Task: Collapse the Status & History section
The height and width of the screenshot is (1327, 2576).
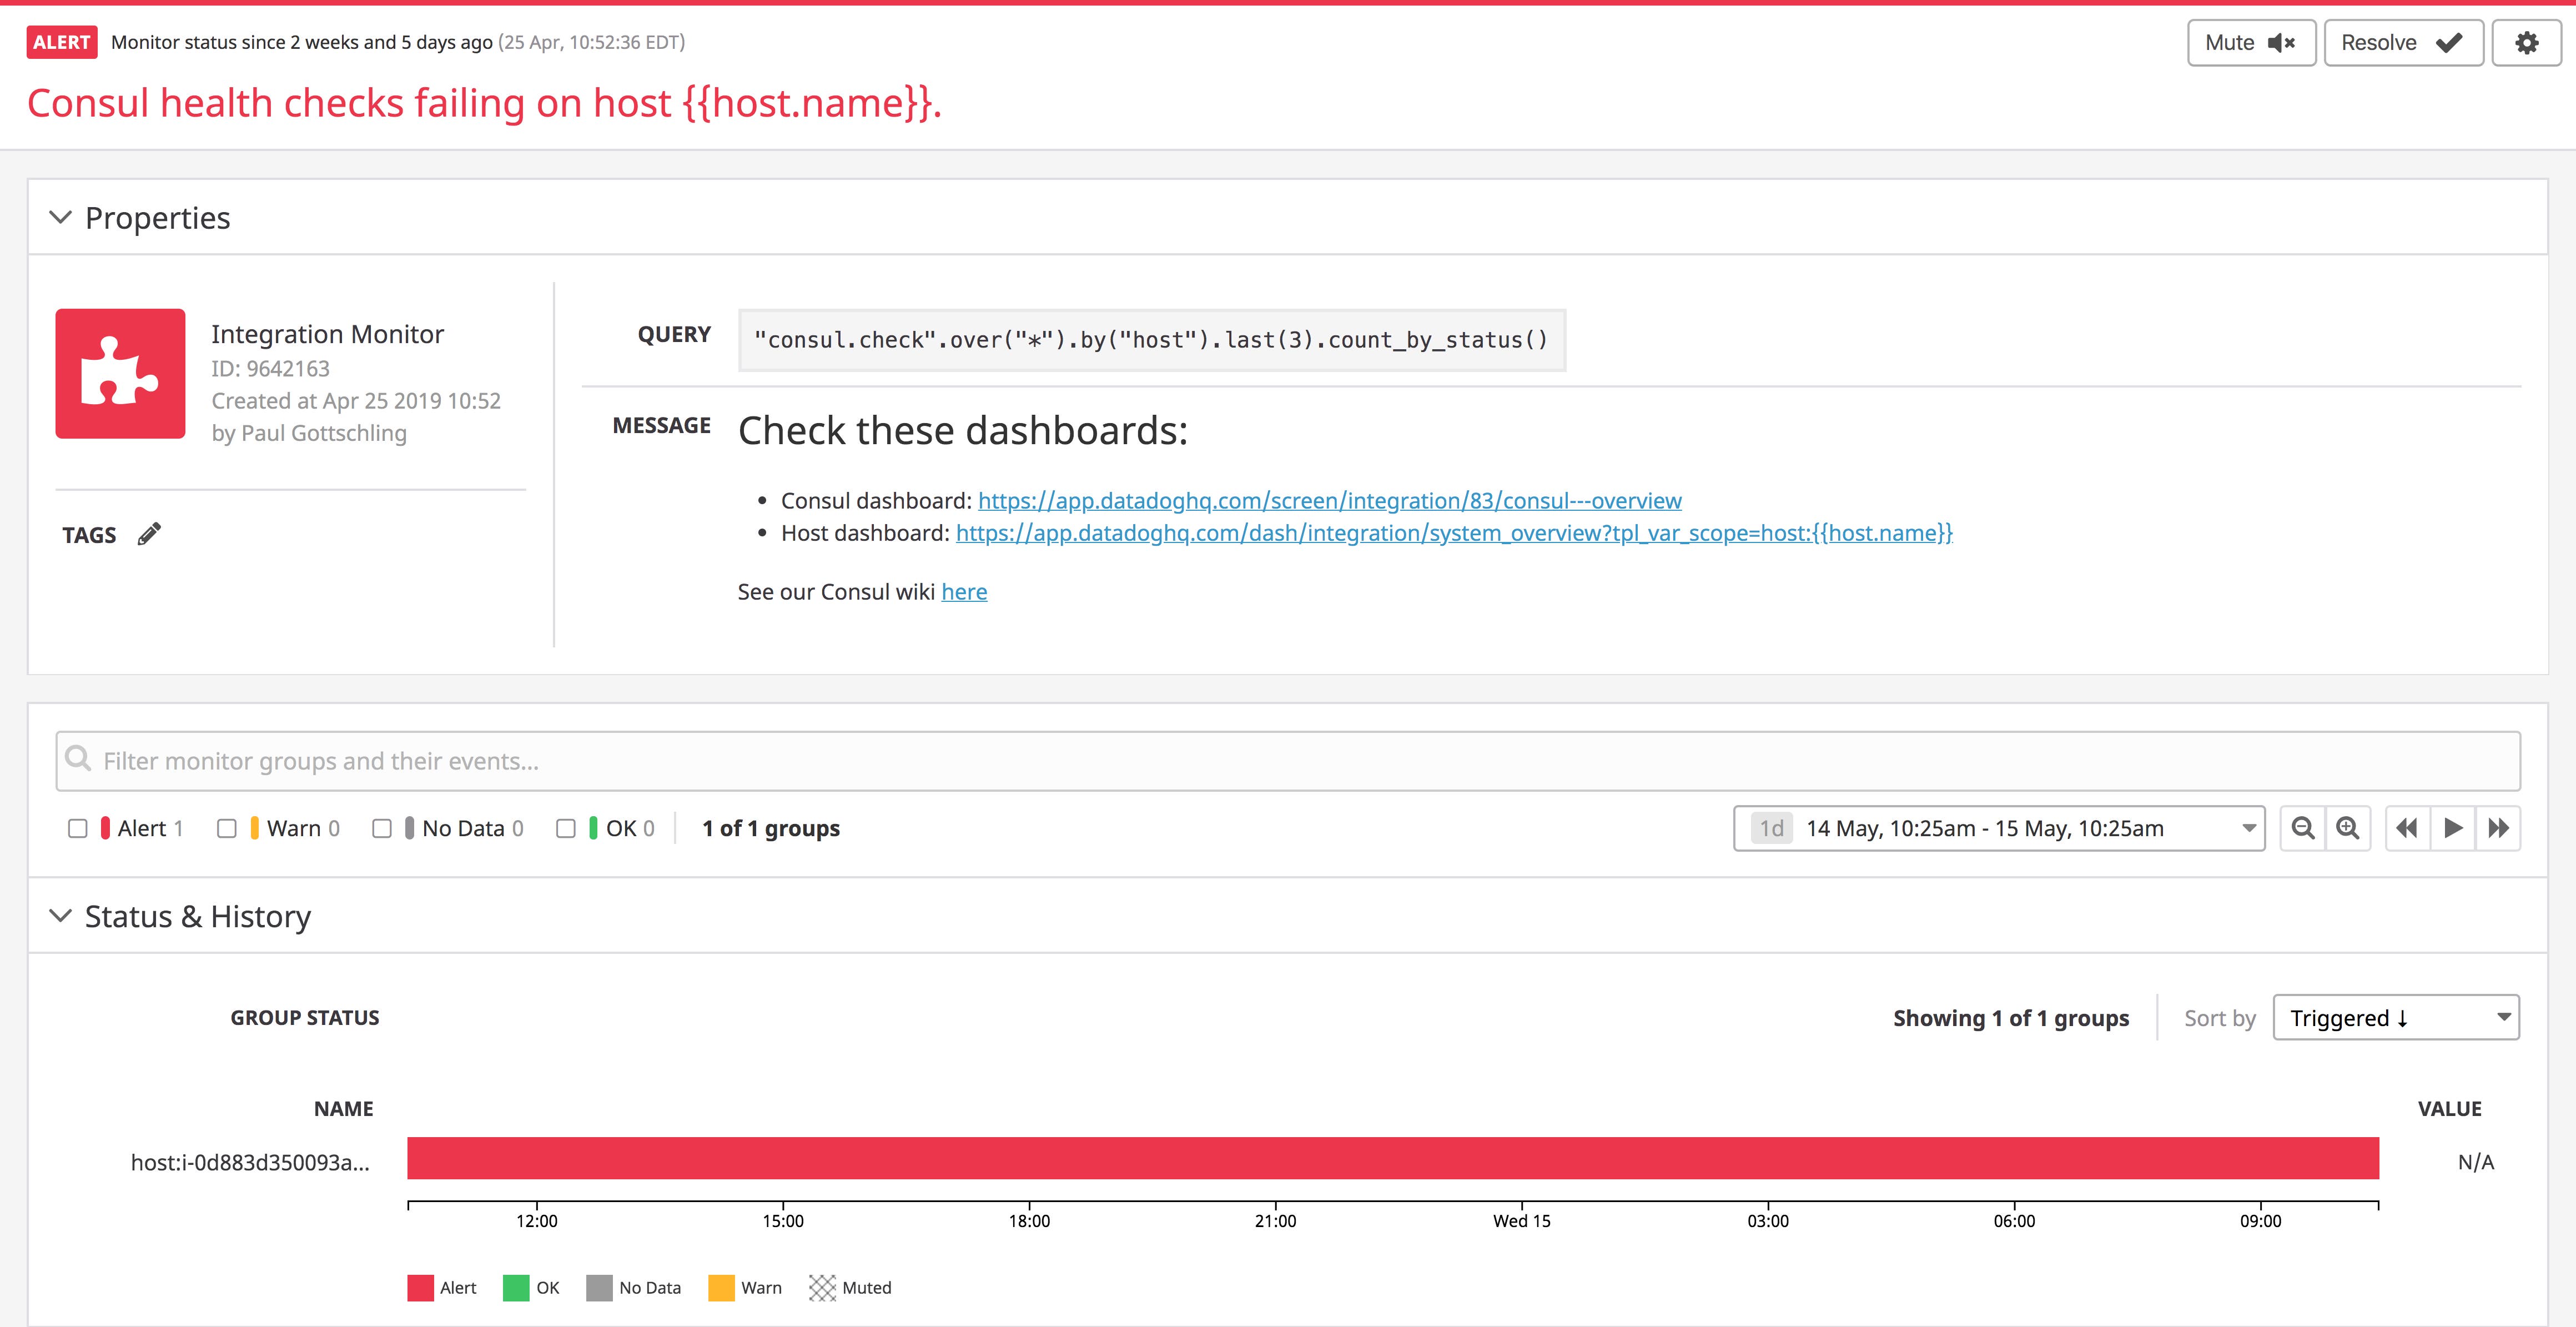Action: coord(61,916)
